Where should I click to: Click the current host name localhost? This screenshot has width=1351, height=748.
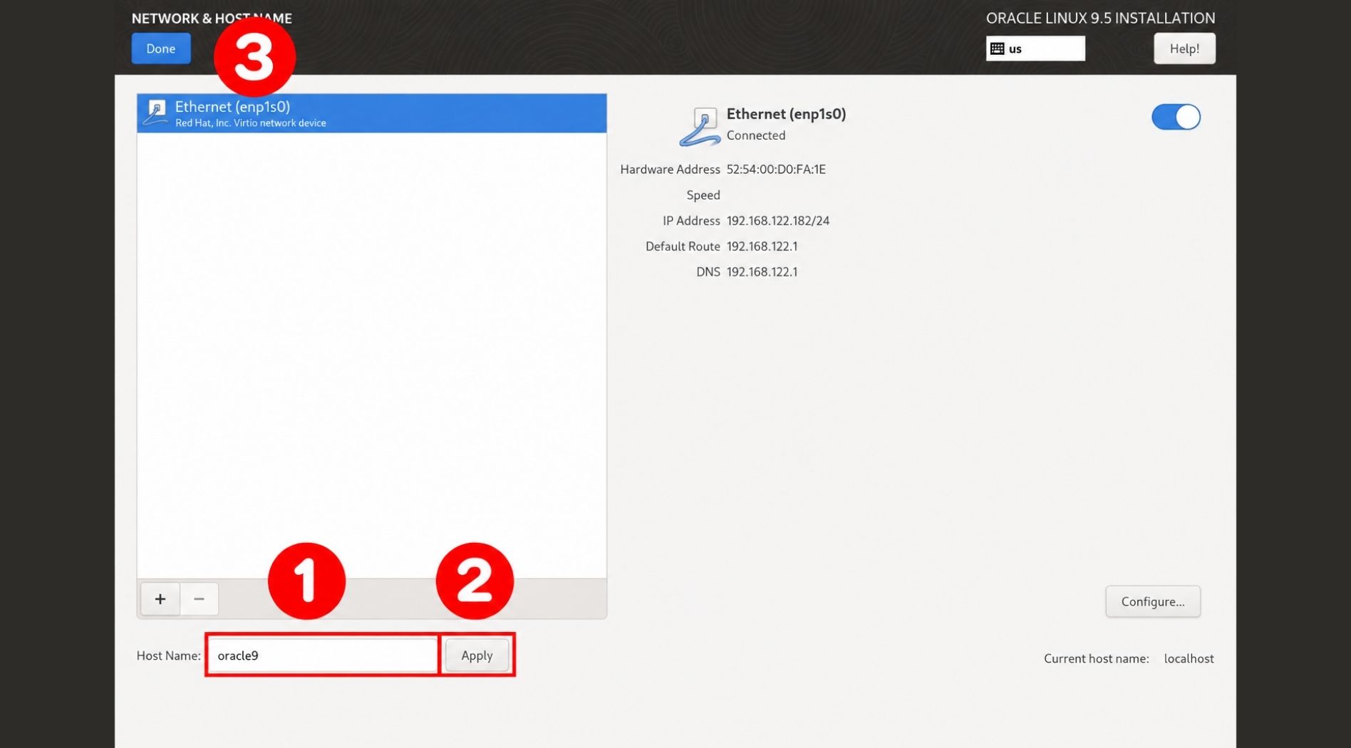pyautogui.click(x=1189, y=659)
